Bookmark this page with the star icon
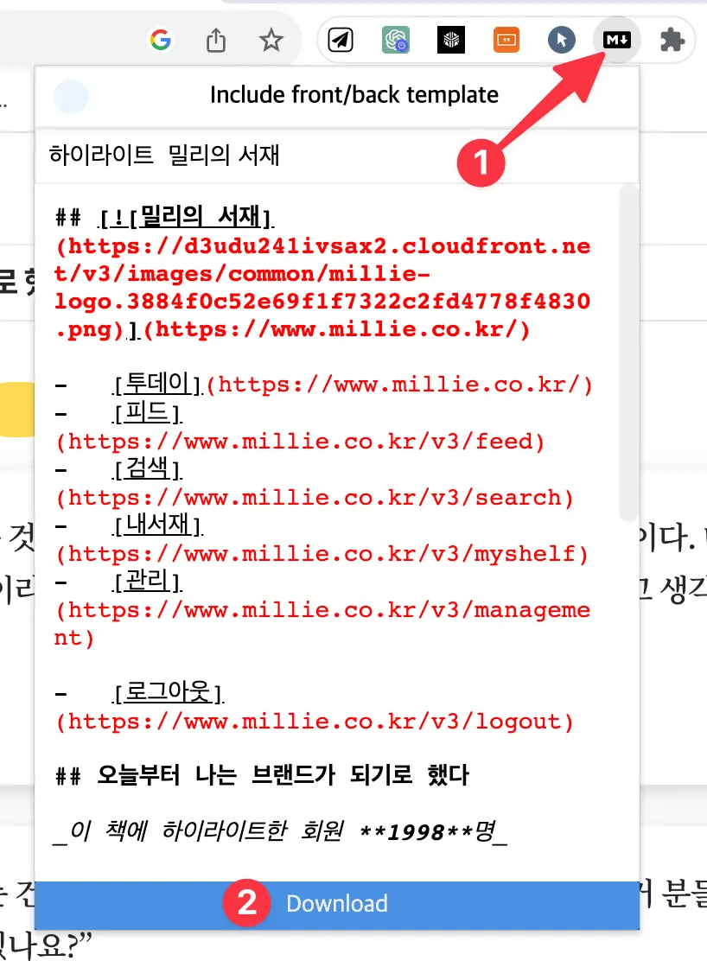The image size is (707, 980). click(271, 41)
